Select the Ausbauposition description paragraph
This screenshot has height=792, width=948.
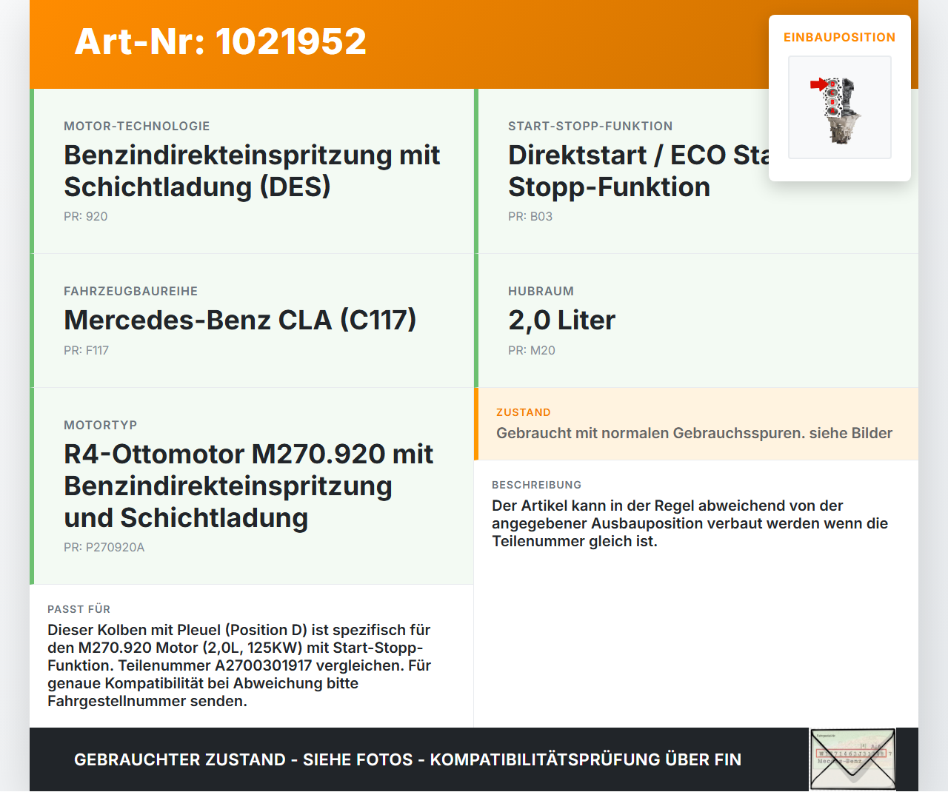[x=690, y=523]
